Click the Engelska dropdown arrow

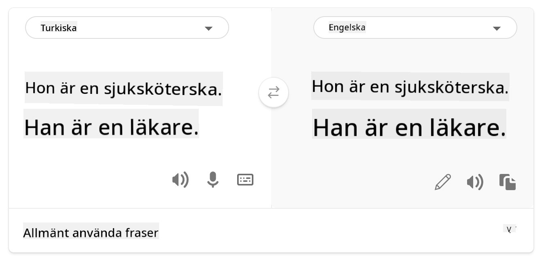pyautogui.click(x=497, y=28)
